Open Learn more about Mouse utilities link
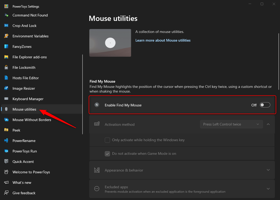The image size is (280, 200). [163, 40]
